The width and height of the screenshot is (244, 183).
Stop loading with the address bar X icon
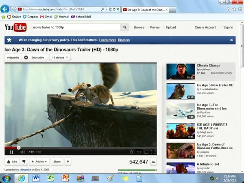118,9
